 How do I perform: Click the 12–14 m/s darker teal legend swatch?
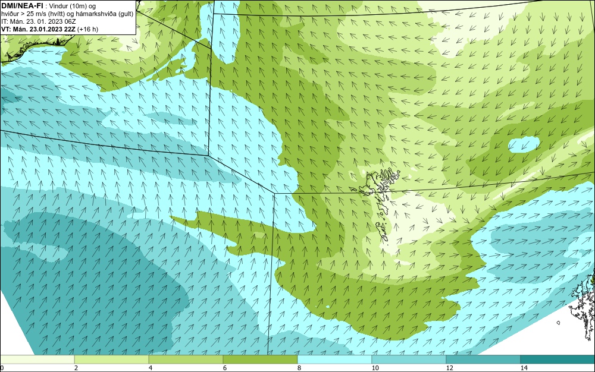coord(483,360)
